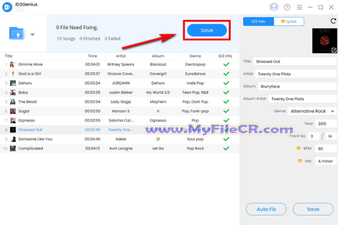Click the green check for Complicated
Viewport: 338px width, 225px height.
pos(226,148)
